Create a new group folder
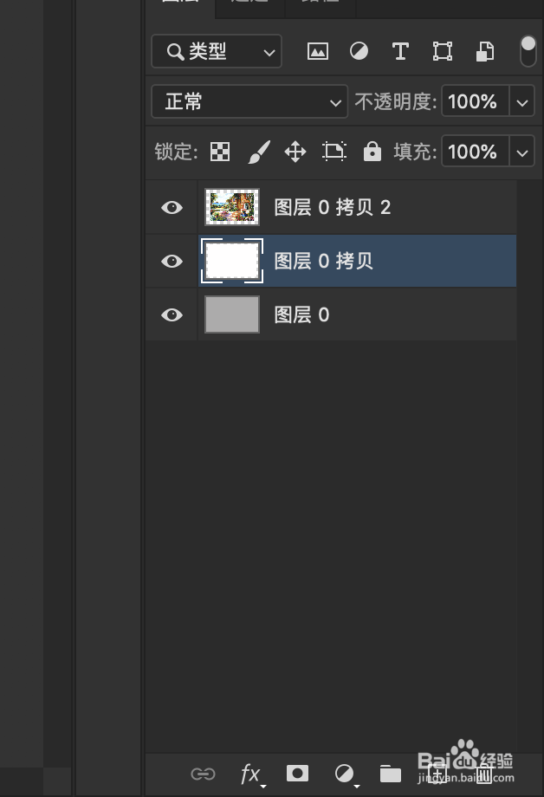544x797 pixels. click(391, 774)
